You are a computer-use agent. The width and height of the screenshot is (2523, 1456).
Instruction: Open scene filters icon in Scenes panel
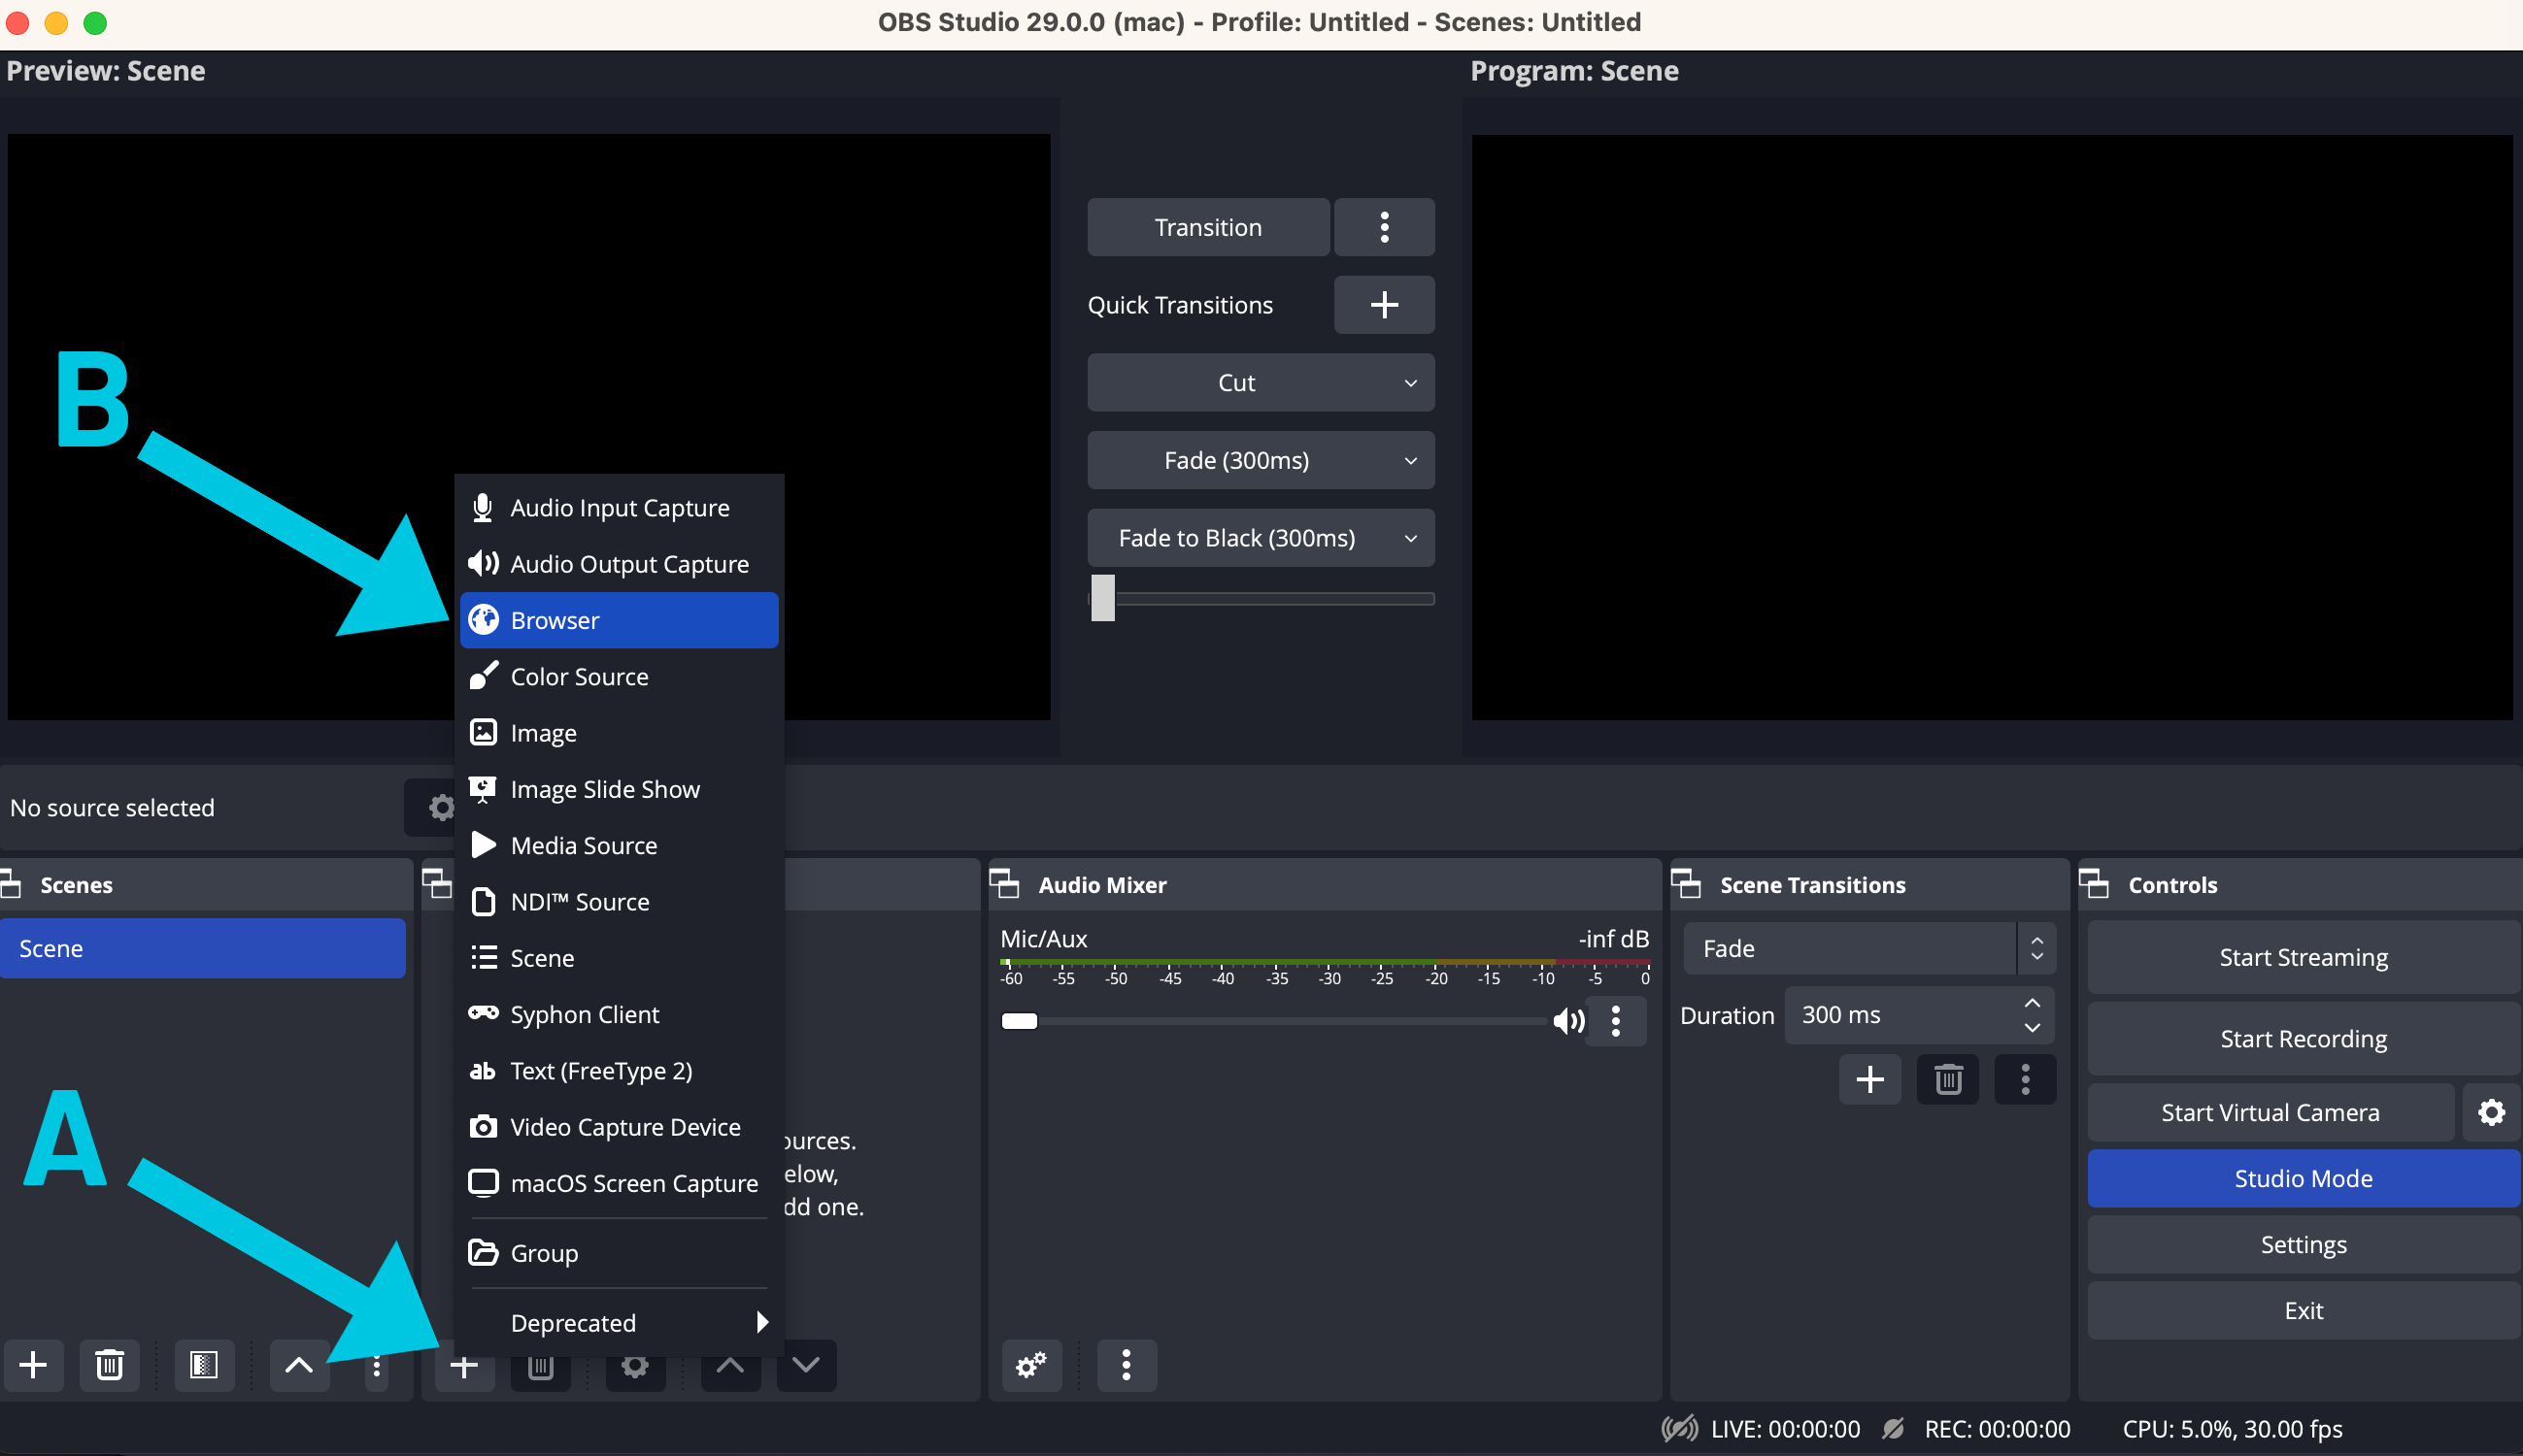(x=204, y=1365)
